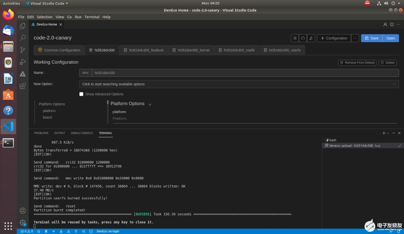Viewport: 404px width, 234px height.
Task: Switch to the Common Configuration tab
Action: pos(59,50)
